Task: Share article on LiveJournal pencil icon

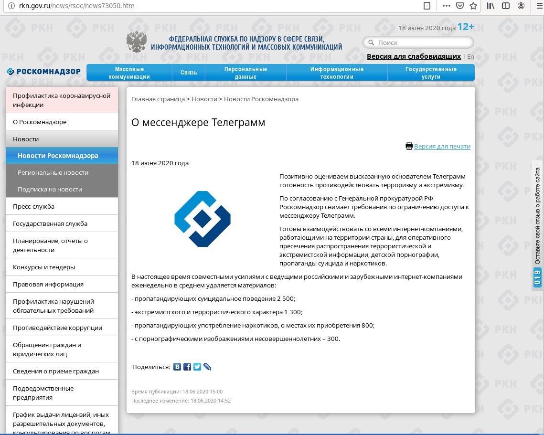Action: click(207, 367)
